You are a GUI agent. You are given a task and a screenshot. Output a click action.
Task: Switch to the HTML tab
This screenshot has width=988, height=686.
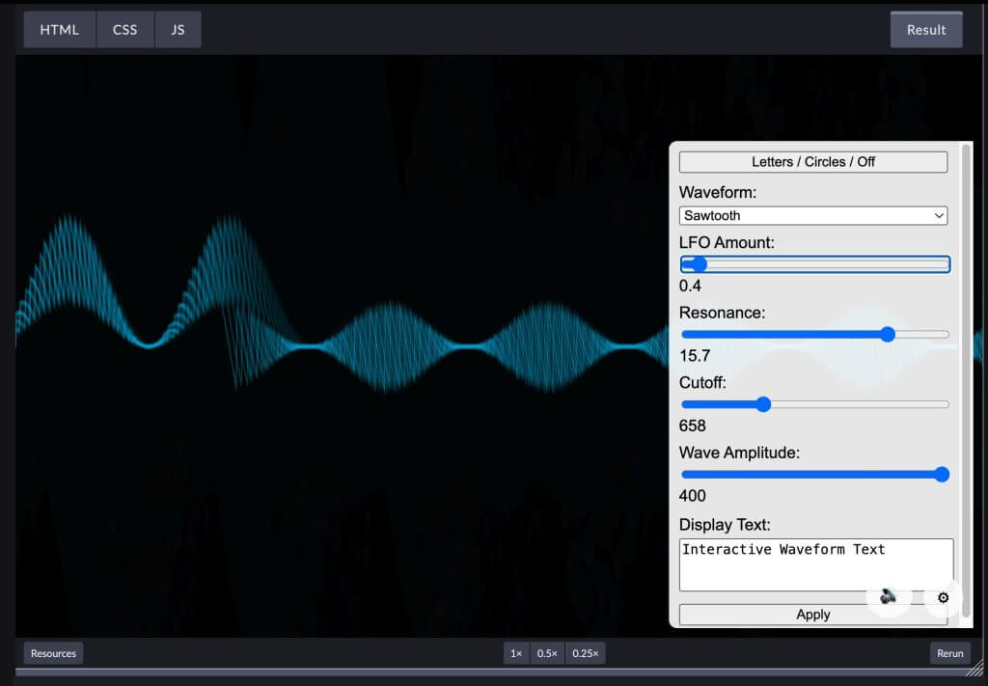[60, 30]
